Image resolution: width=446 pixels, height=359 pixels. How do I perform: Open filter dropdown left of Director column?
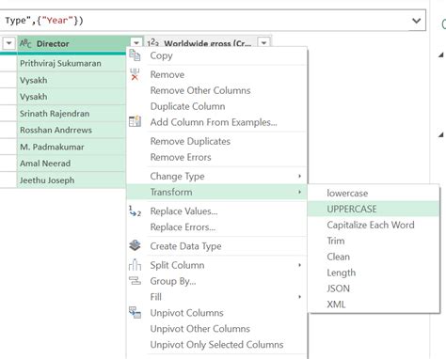8,43
